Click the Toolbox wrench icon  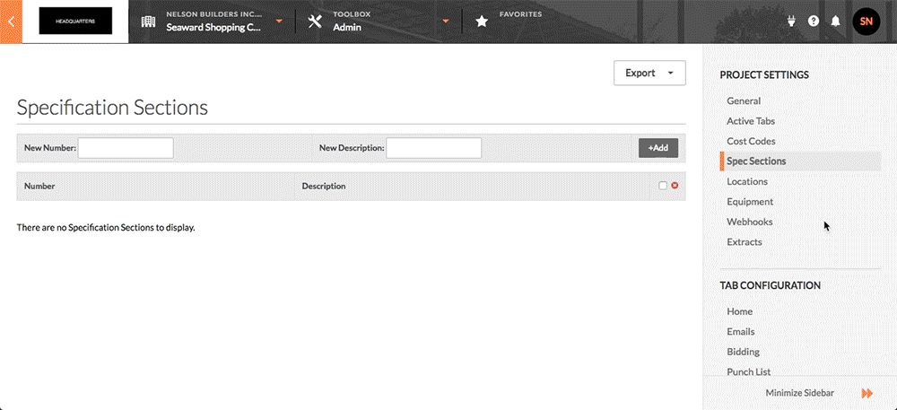click(x=315, y=22)
